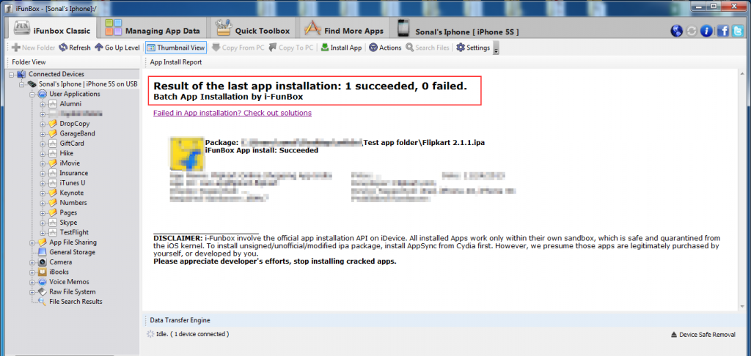The width and height of the screenshot is (751, 356).
Task: Open the toolbar overflow arrow
Action: coord(496,48)
